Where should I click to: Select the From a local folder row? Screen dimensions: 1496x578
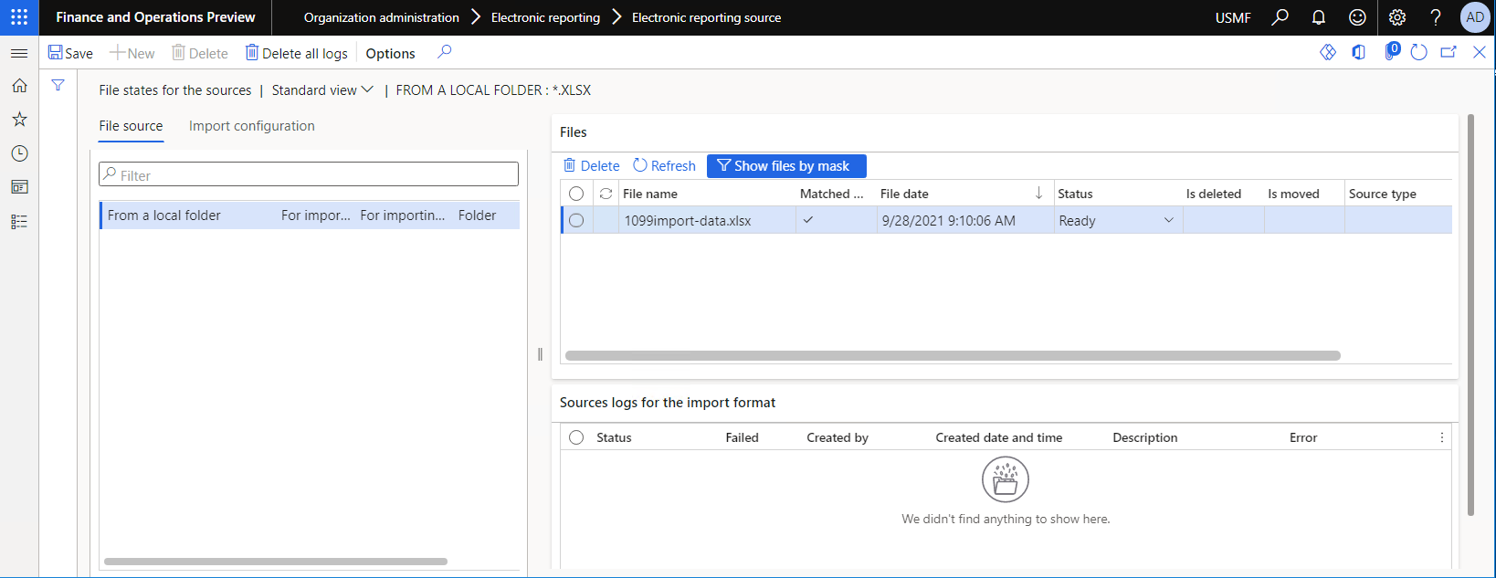point(309,215)
